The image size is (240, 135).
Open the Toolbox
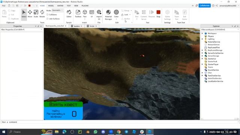[78, 14]
